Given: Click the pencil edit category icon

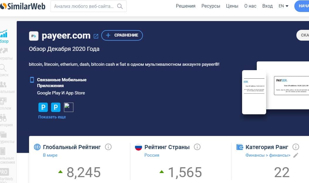Looking at the screenshot, I should coord(296,155).
